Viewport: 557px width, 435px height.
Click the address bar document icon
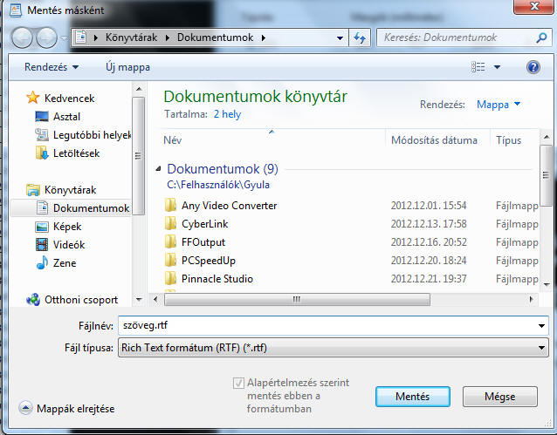81,37
